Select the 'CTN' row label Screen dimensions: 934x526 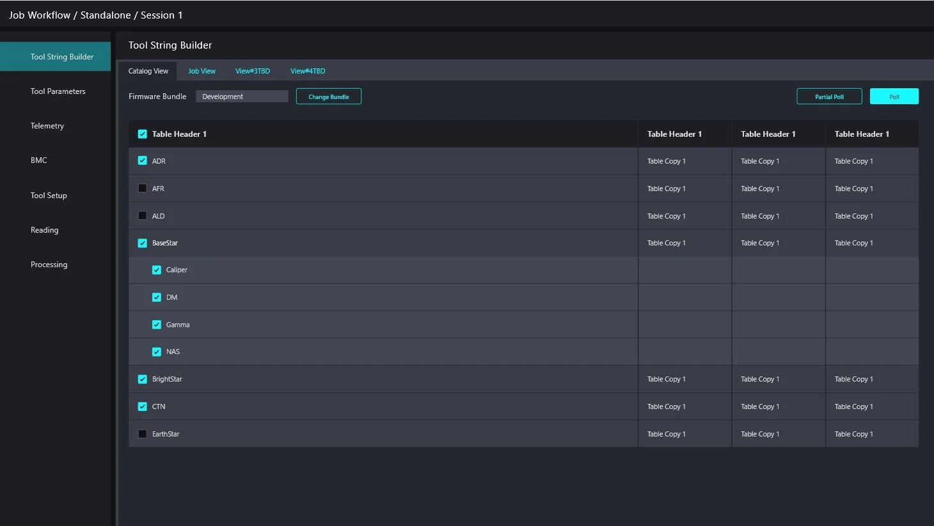tap(159, 406)
